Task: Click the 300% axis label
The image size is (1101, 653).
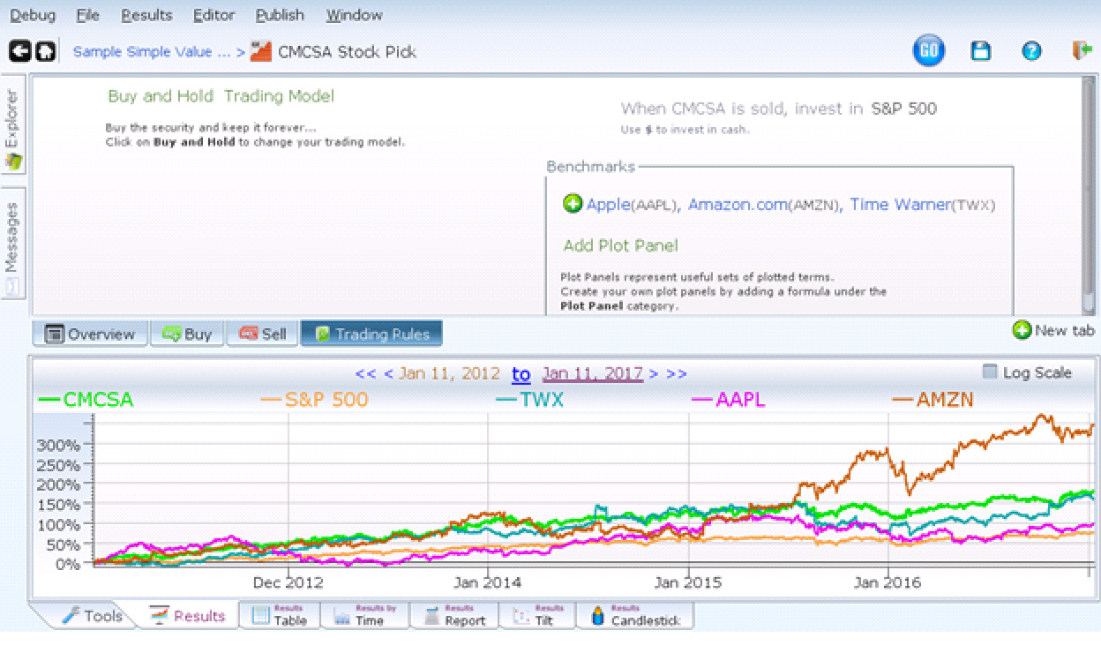Action: [58, 445]
